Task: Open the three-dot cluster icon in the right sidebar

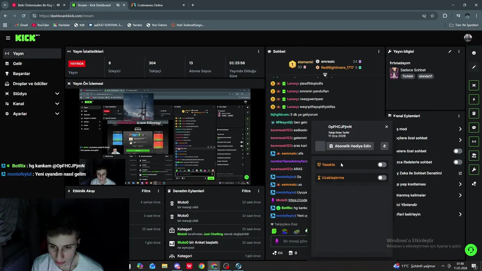Action: 474,184
